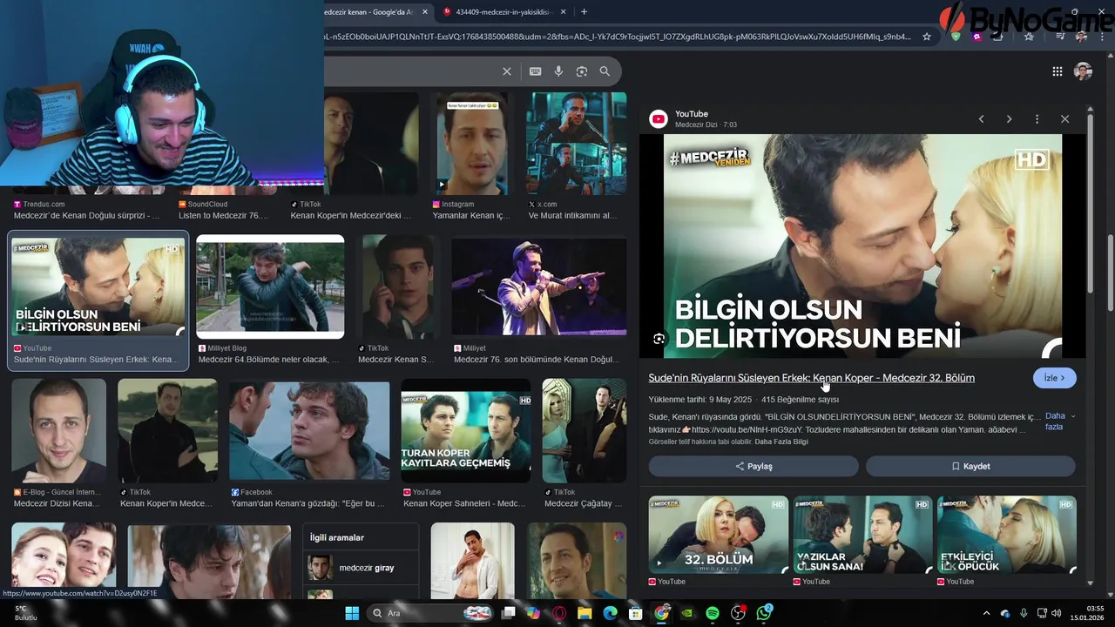This screenshot has width=1115, height=627.
Task: Open WhatsApp from the taskbar
Action: click(x=764, y=613)
